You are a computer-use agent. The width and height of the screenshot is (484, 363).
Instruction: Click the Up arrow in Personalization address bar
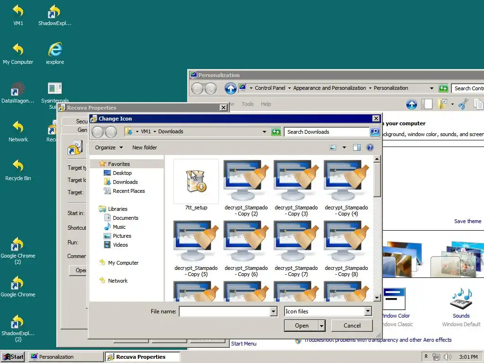point(230,88)
